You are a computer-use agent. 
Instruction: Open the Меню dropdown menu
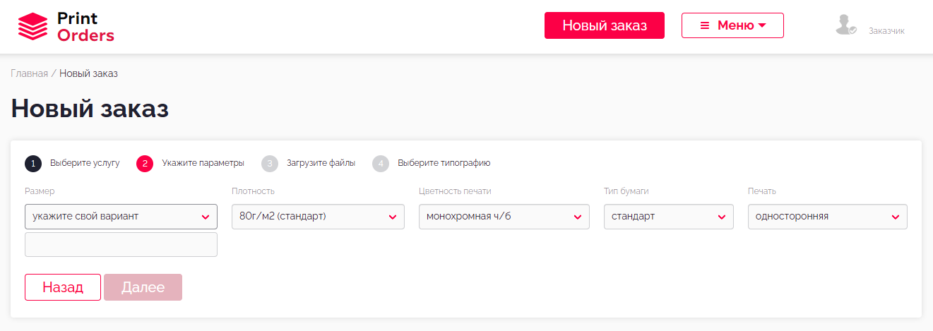tap(732, 25)
